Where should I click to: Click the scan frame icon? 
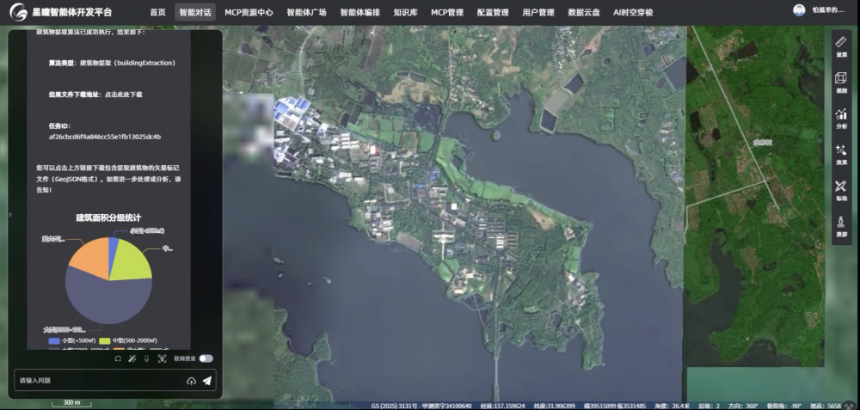pos(162,358)
